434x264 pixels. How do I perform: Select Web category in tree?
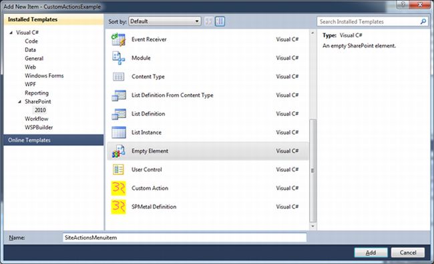coord(31,67)
